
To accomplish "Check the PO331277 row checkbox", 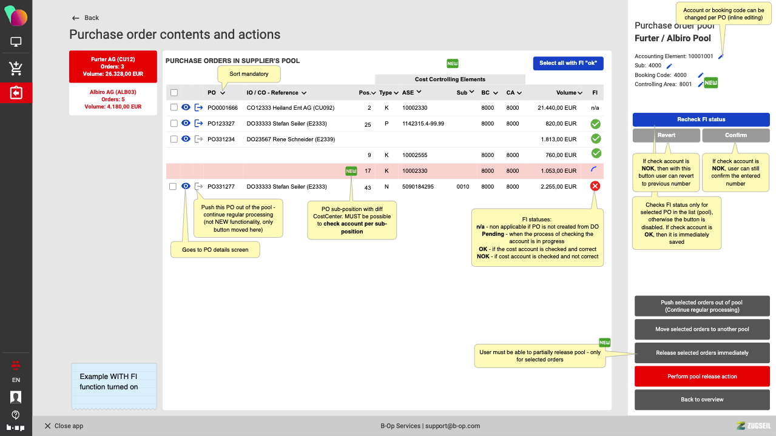I will 174,187.
